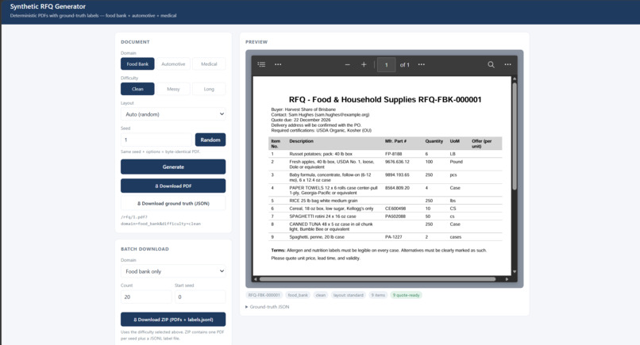Open more options at PDF toolbar far right
Viewport: 640px width, 345px height.
coord(507,64)
